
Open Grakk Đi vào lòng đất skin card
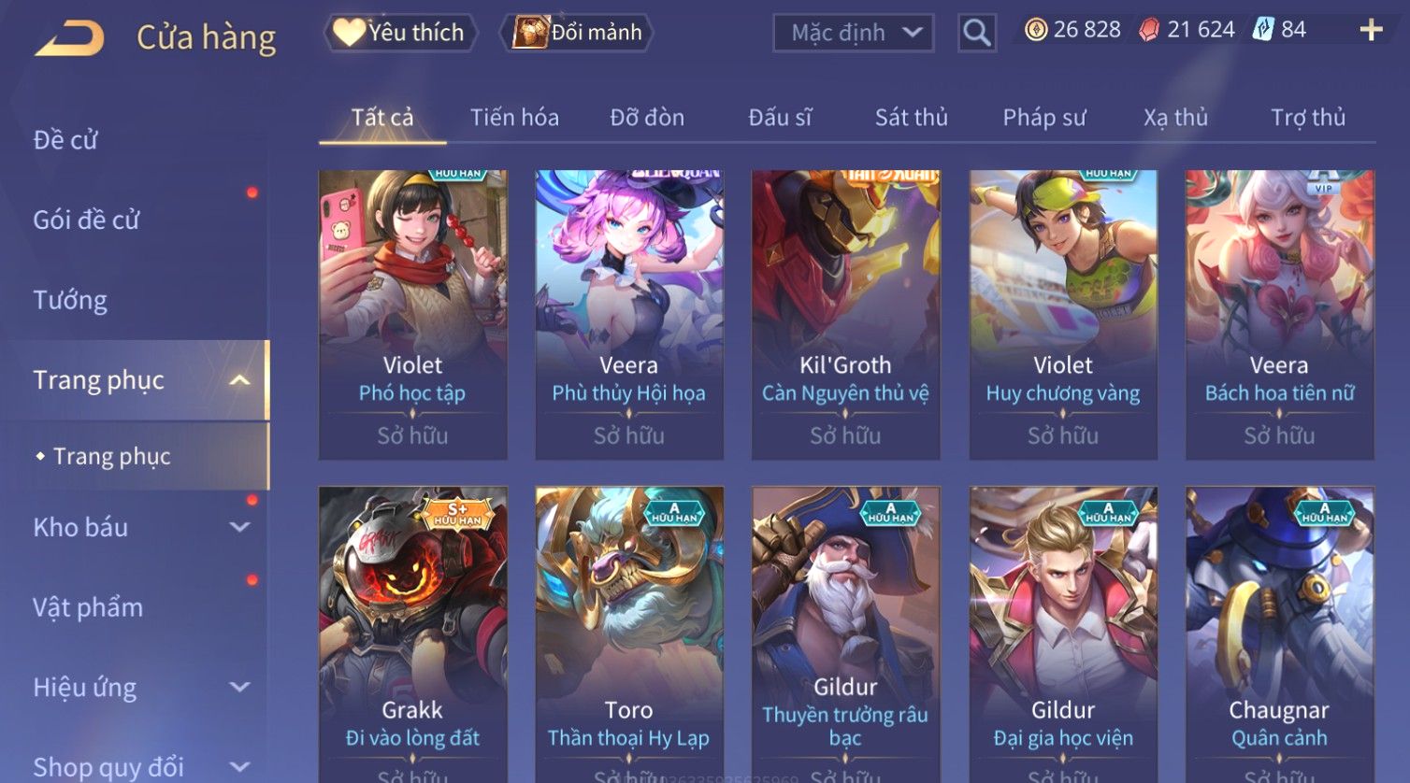[412, 634]
